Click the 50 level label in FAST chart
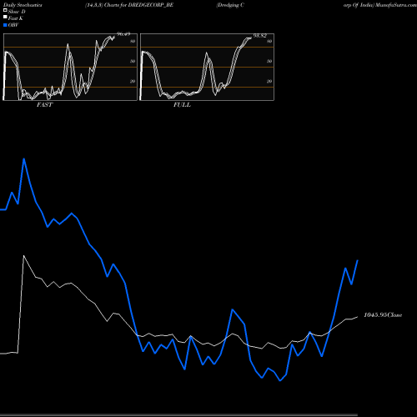This screenshot has width=417, height=417. 133,61
